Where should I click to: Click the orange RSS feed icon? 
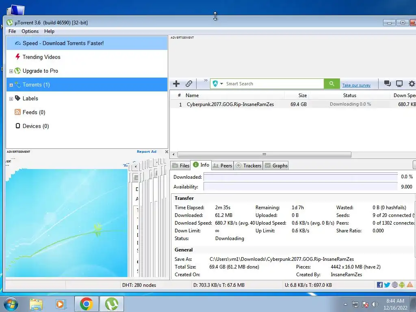point(17,112)
